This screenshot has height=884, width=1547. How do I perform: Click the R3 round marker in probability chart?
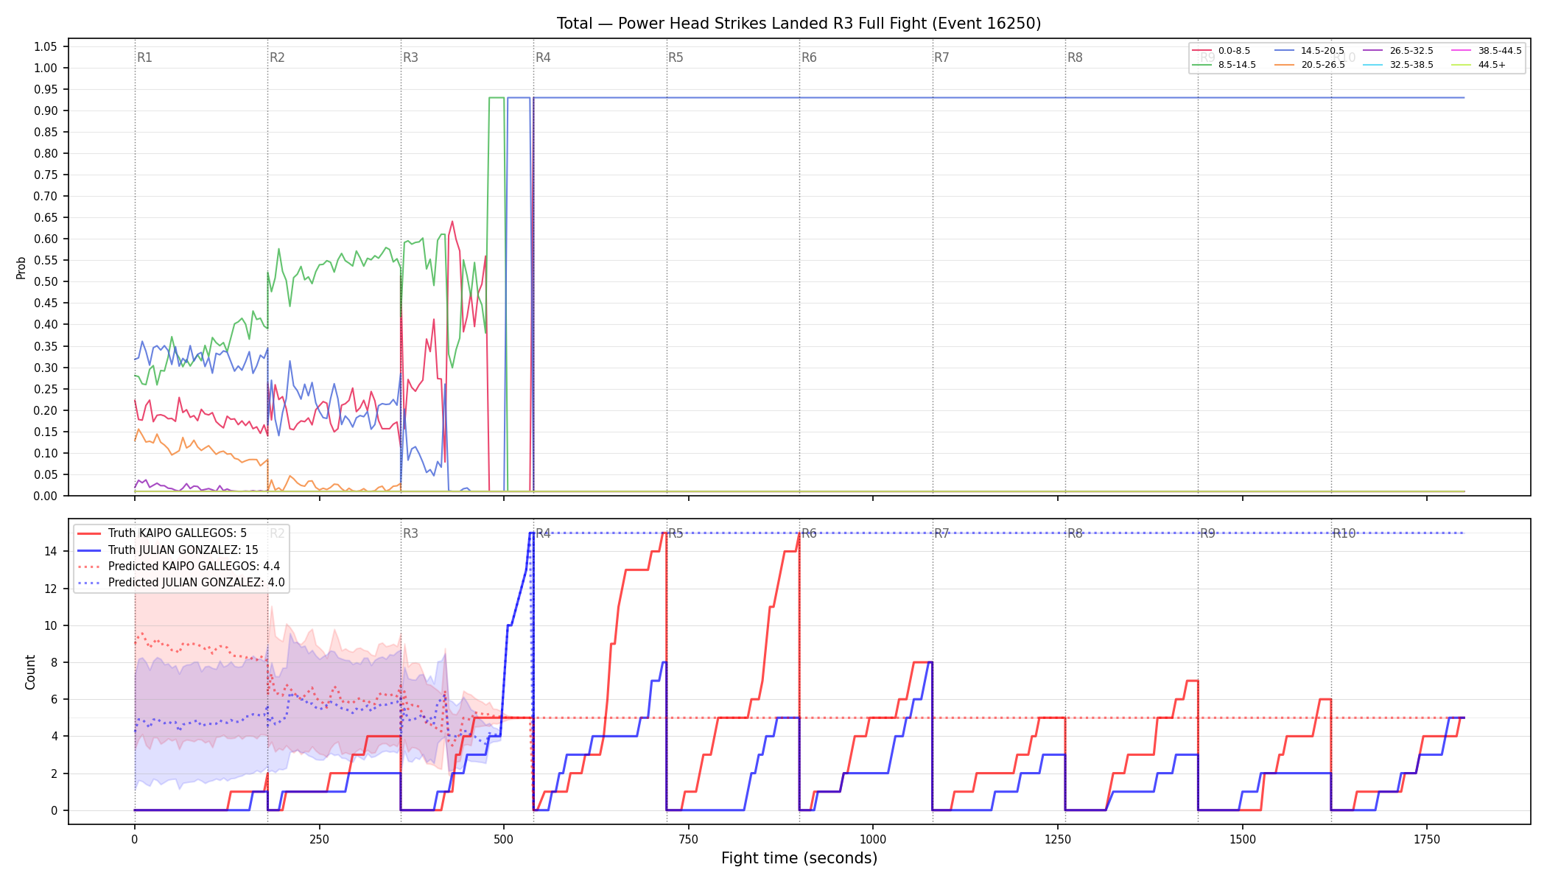click(x=410, y=57)
